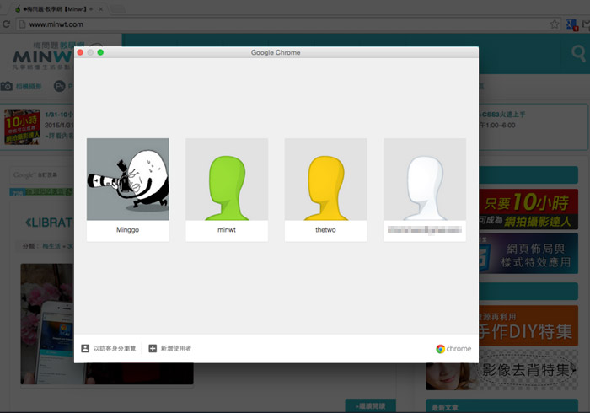Click the thetwo profile name label
The width and height of the screenshot is (590, 413).
coord(325,230)
